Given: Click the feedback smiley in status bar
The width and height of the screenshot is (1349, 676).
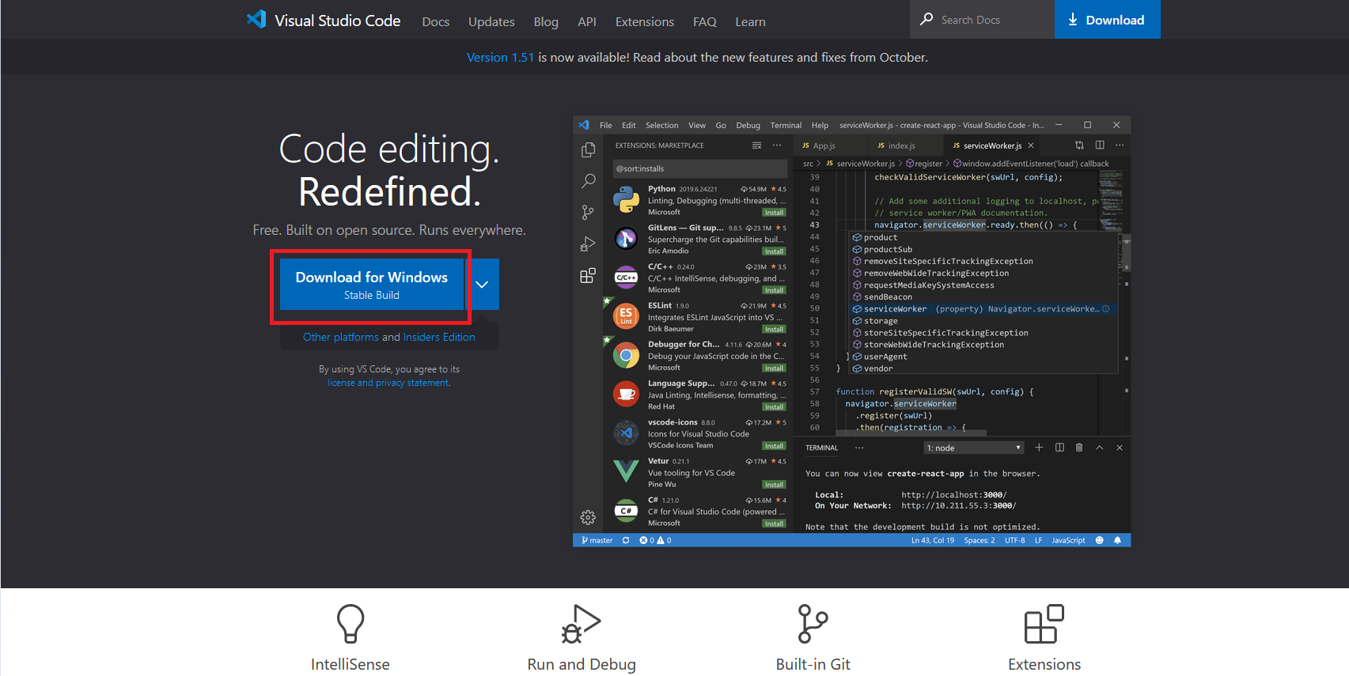Looking at the screenshot, I should click(x=1099, y=540).
